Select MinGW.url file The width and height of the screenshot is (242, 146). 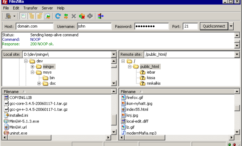click(x=18, y=127)
